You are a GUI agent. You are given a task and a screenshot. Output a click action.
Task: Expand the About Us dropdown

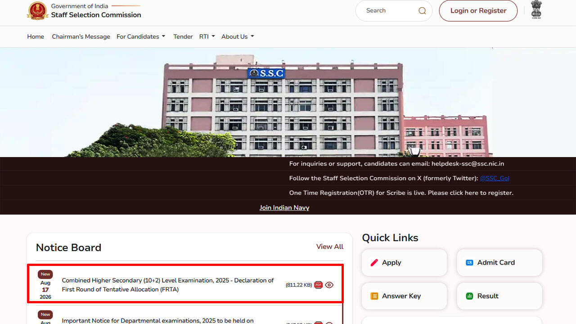[238, 36]
